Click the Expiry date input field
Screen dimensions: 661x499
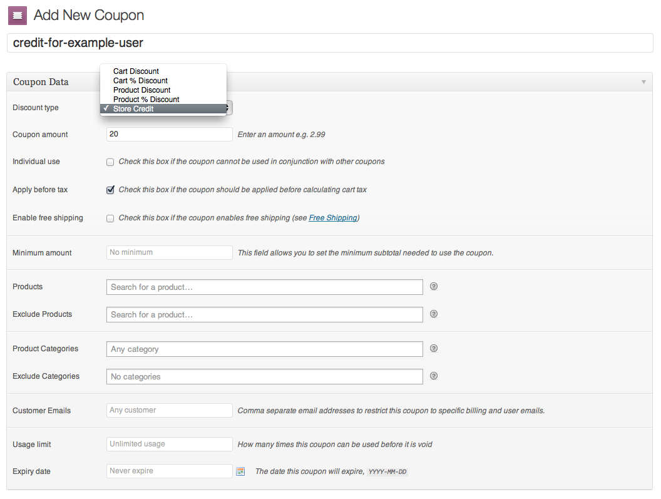[169, 471]
